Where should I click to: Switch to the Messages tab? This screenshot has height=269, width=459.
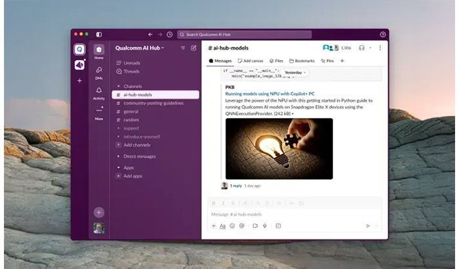[220, 61]
